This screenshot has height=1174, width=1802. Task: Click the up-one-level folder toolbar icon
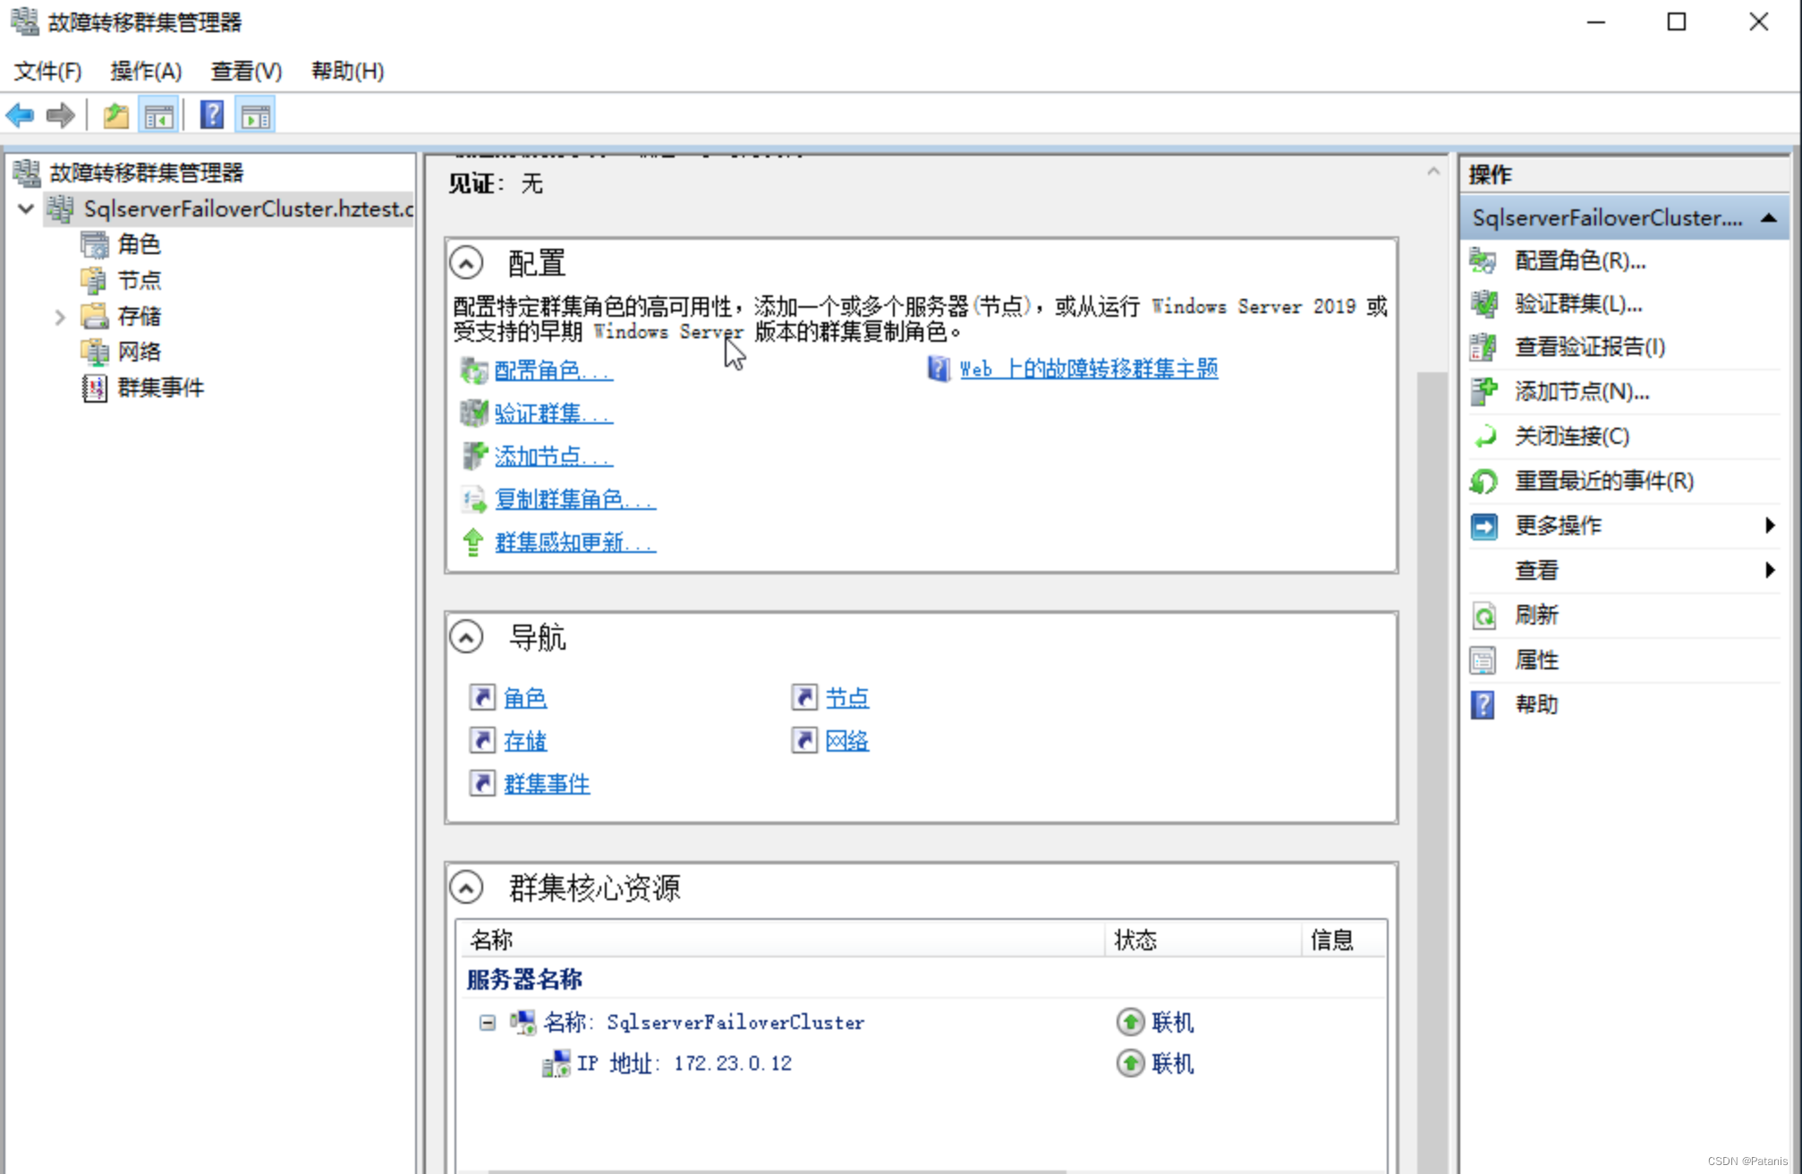(115, 115)
